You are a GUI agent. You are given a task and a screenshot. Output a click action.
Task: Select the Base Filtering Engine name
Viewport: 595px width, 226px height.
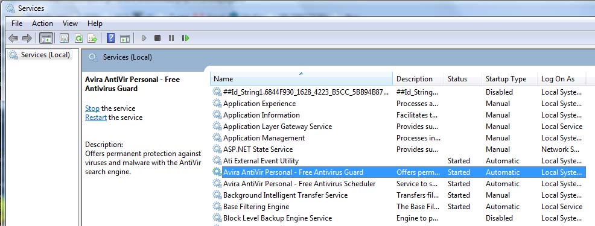pos(256,207)
